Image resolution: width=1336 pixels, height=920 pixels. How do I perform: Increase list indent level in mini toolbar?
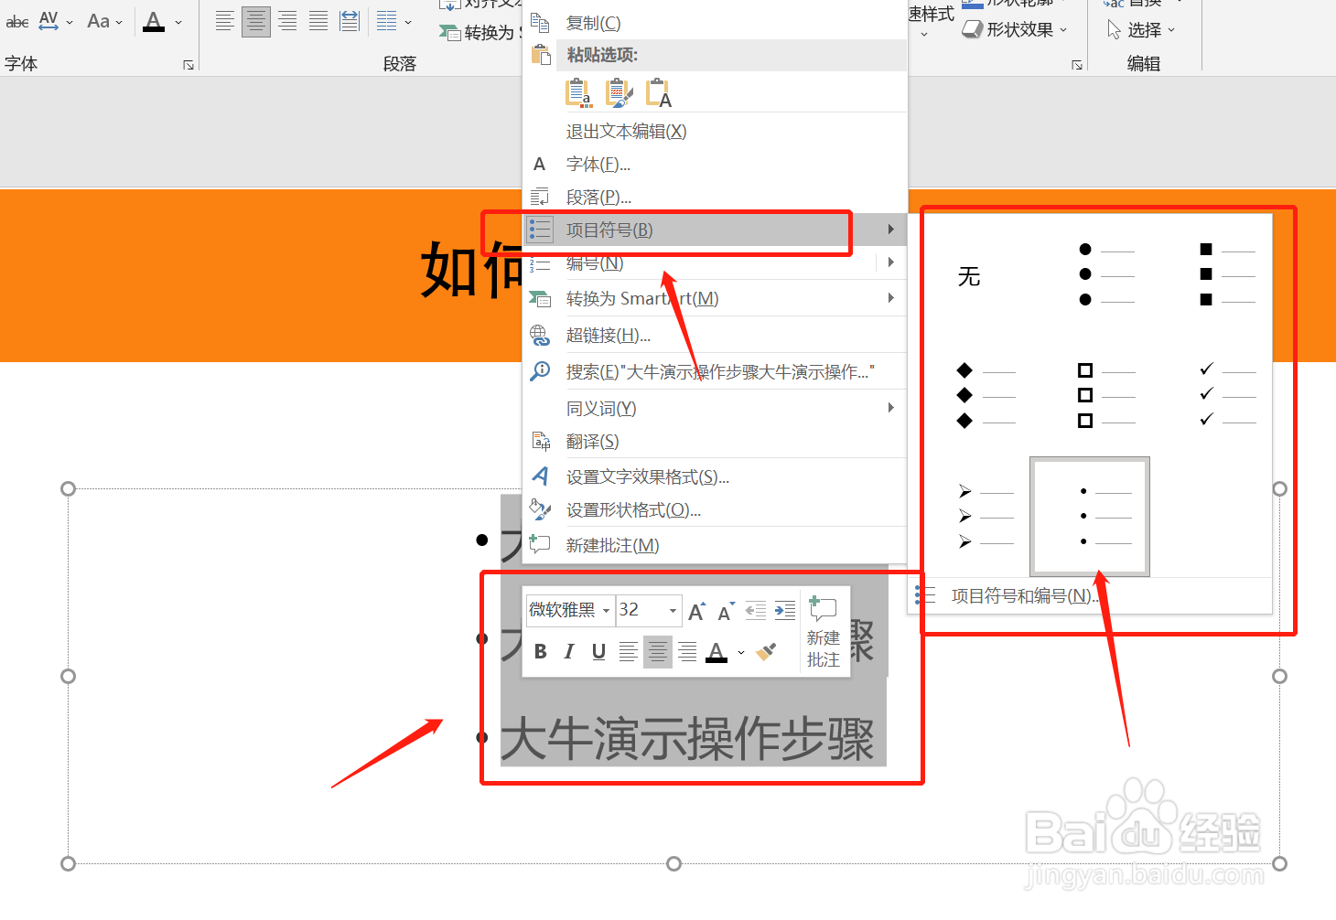(x=785, y=611)
